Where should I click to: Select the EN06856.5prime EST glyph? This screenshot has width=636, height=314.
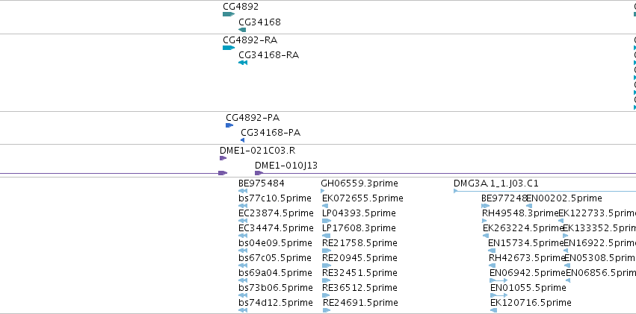(568, 280)
